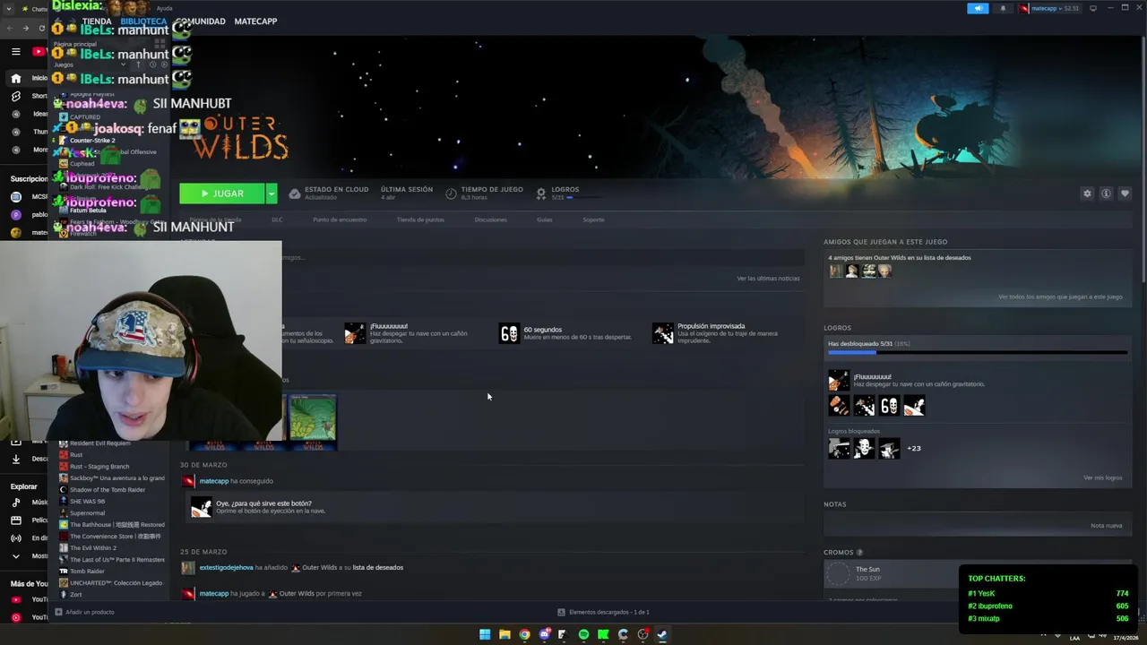This screenshot has width=1147, height=645.
Task: Select UNCHARTED: Colección Legado in the library
Action: coord(116,583)
